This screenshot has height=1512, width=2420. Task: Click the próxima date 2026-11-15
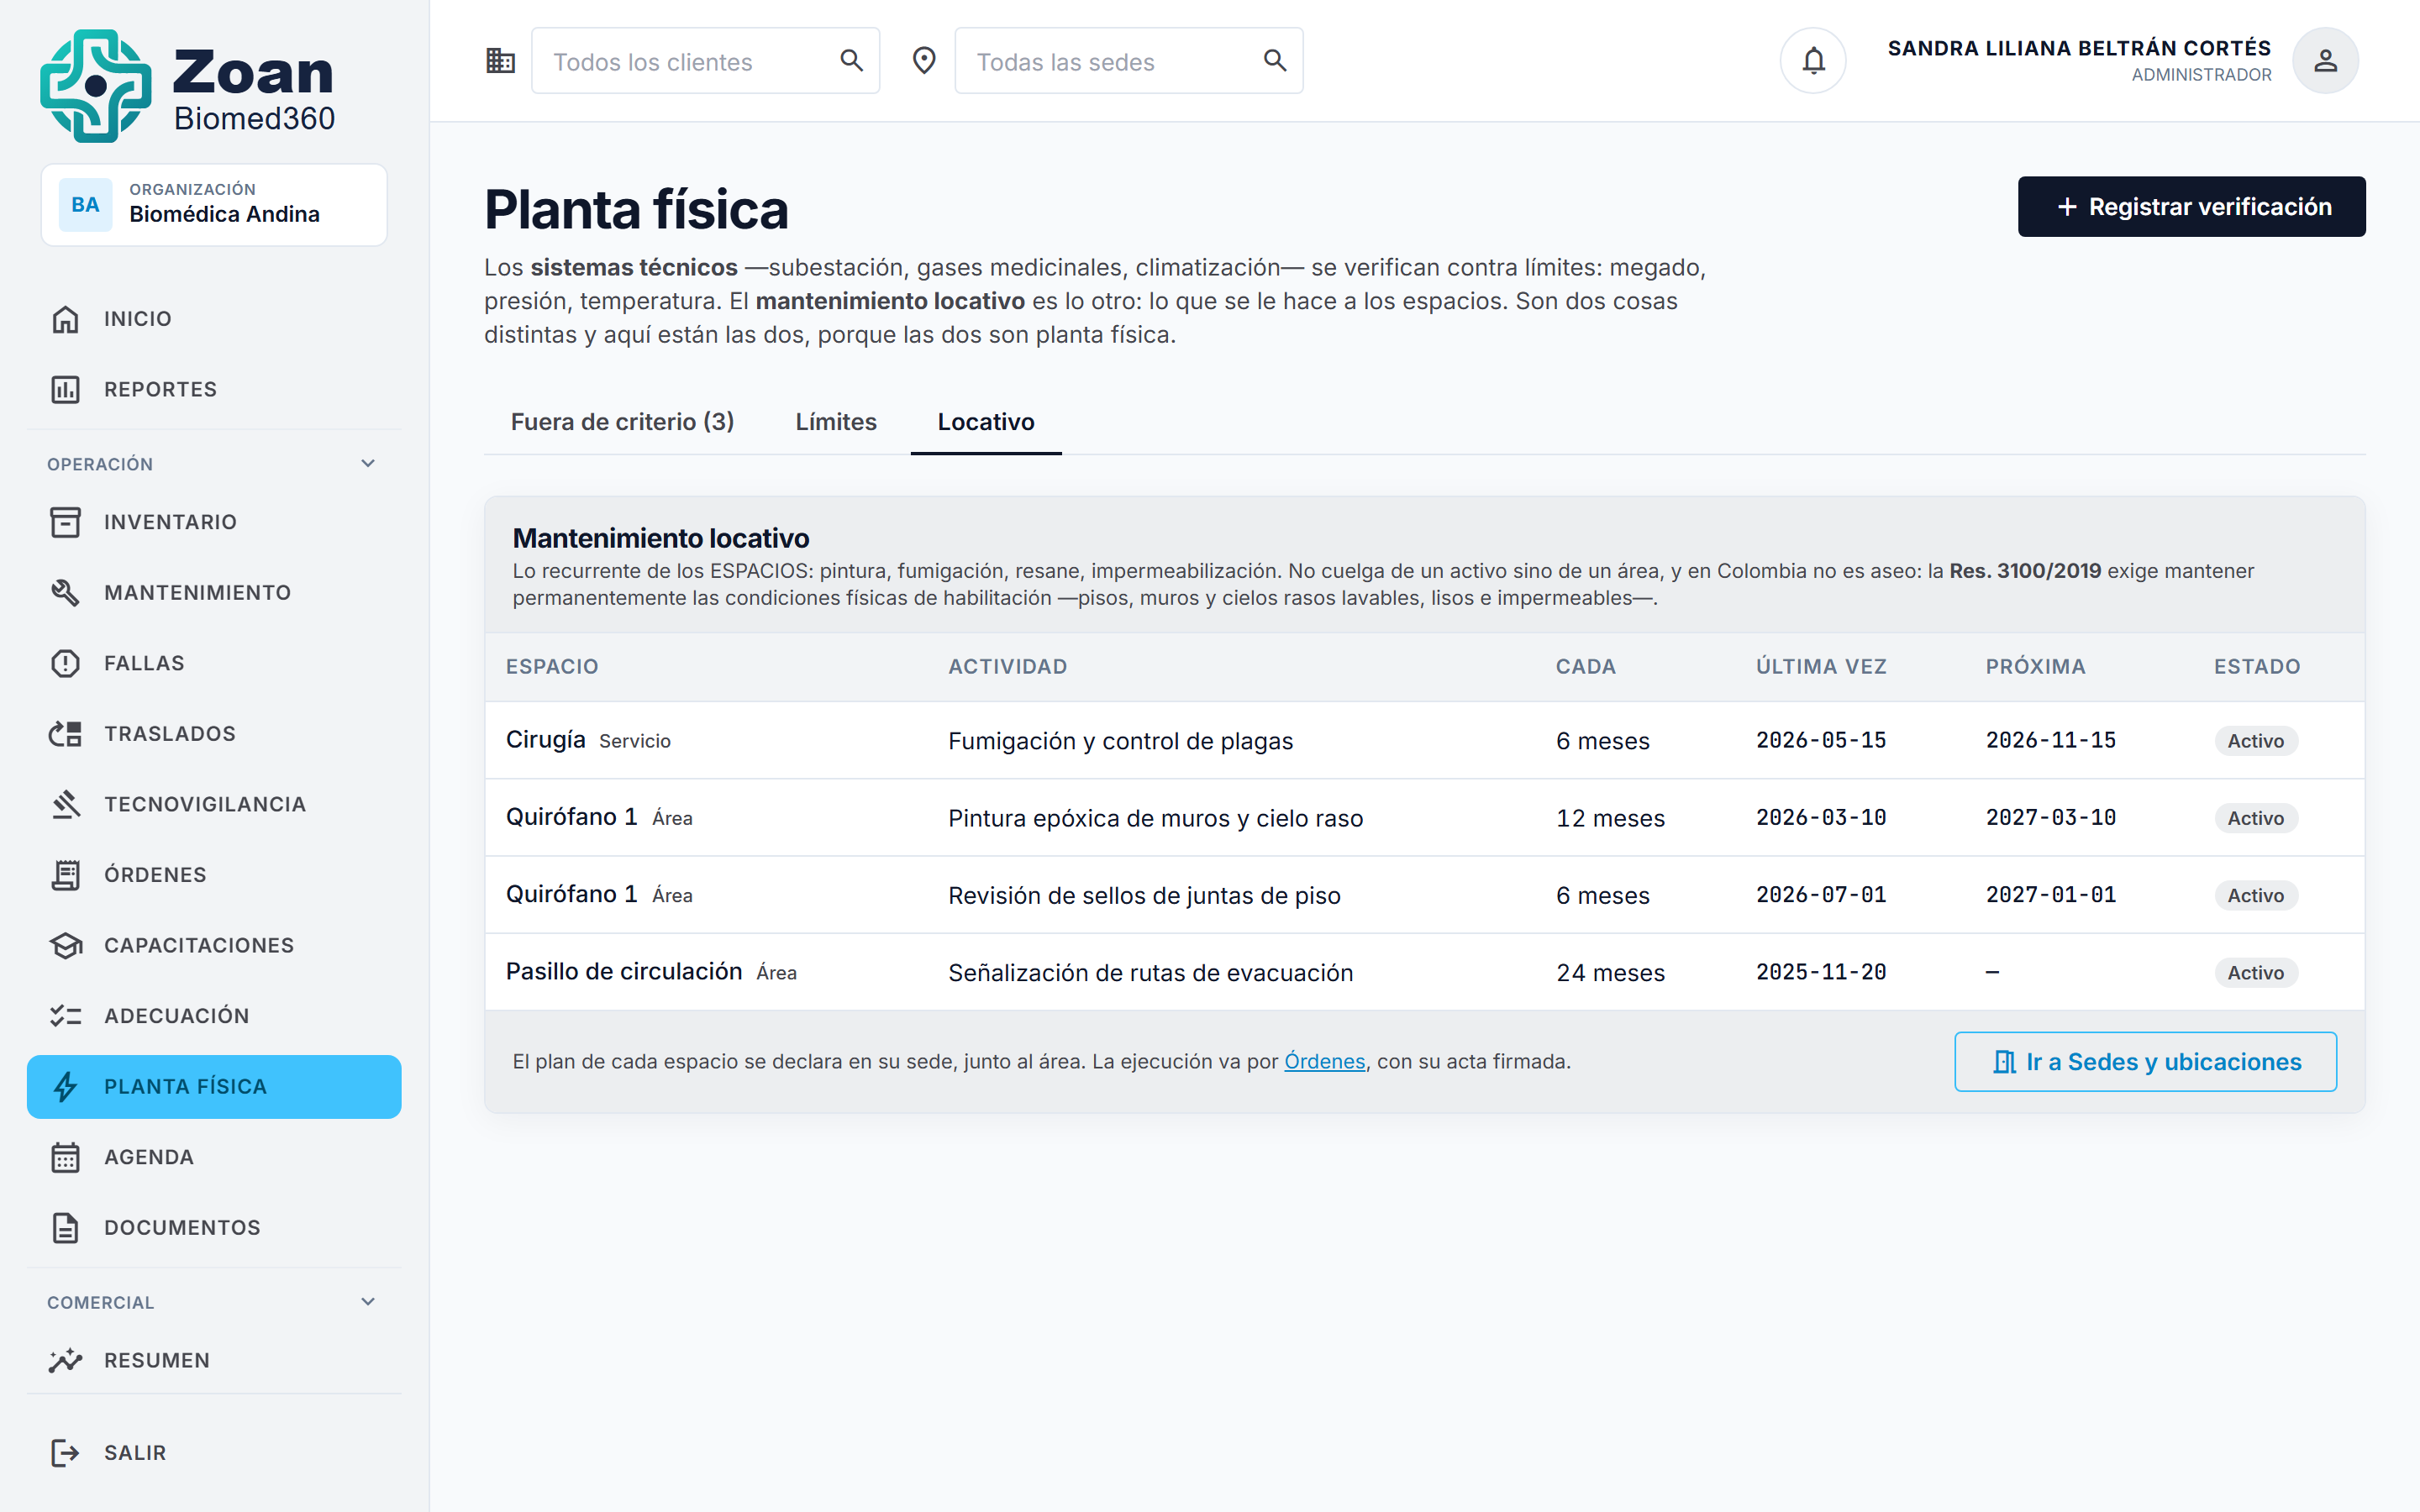pos(2050,741)
